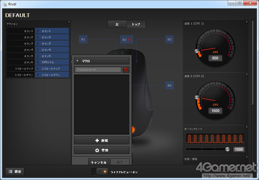Screen dimensions: 259x180
Task: Click the empty macro list area
Action: click(x=102, y=105)
